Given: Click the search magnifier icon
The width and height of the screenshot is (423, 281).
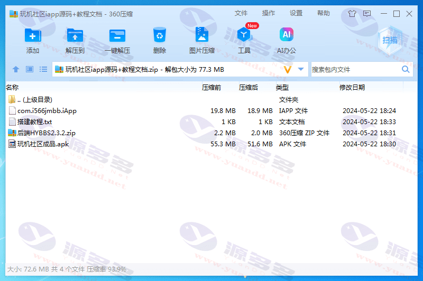Looking at the screenshot, I should [x=406, y=70].
